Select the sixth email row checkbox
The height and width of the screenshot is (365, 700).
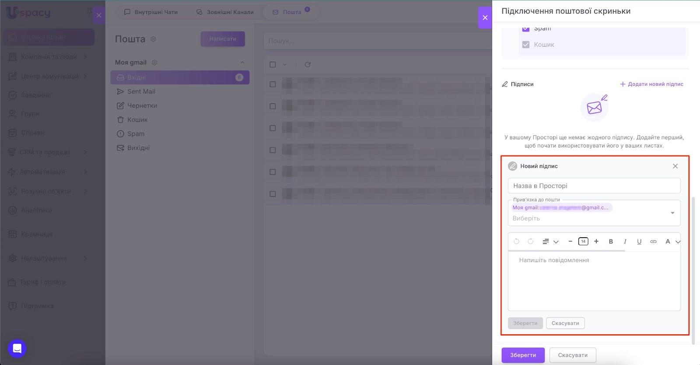(x=273, y=193)
